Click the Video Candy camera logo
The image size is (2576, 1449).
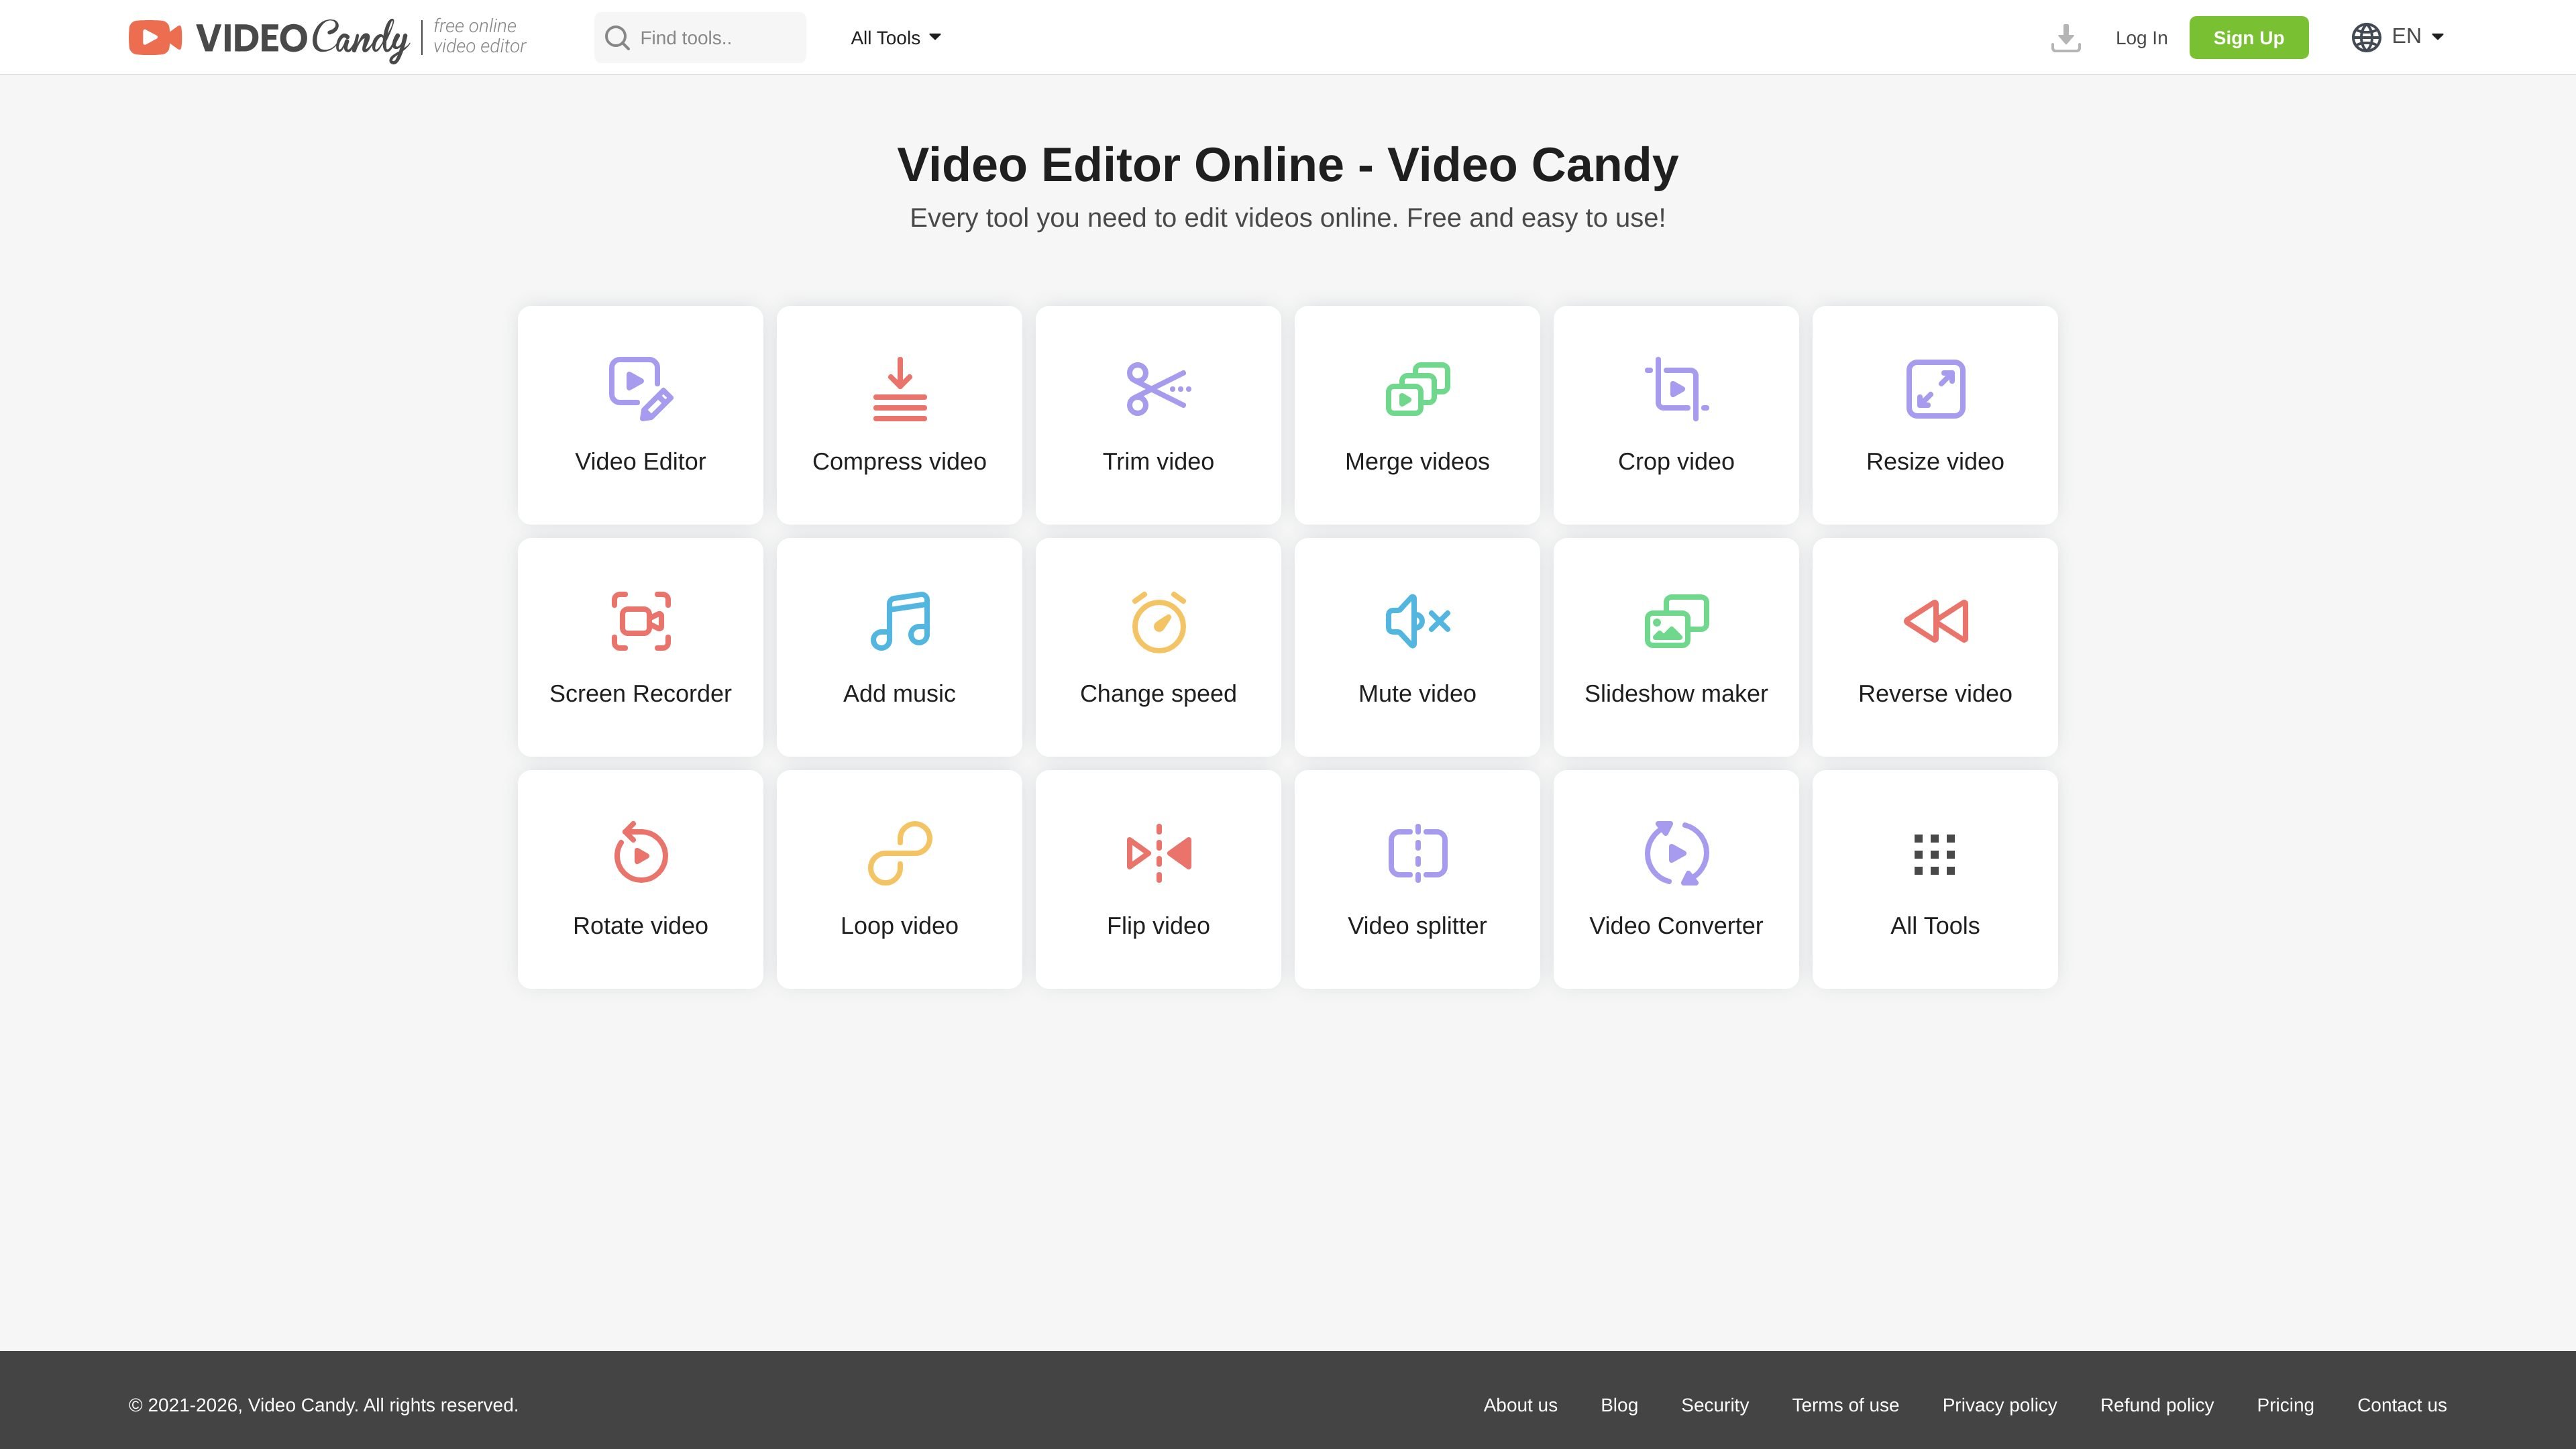click(155, 38)
